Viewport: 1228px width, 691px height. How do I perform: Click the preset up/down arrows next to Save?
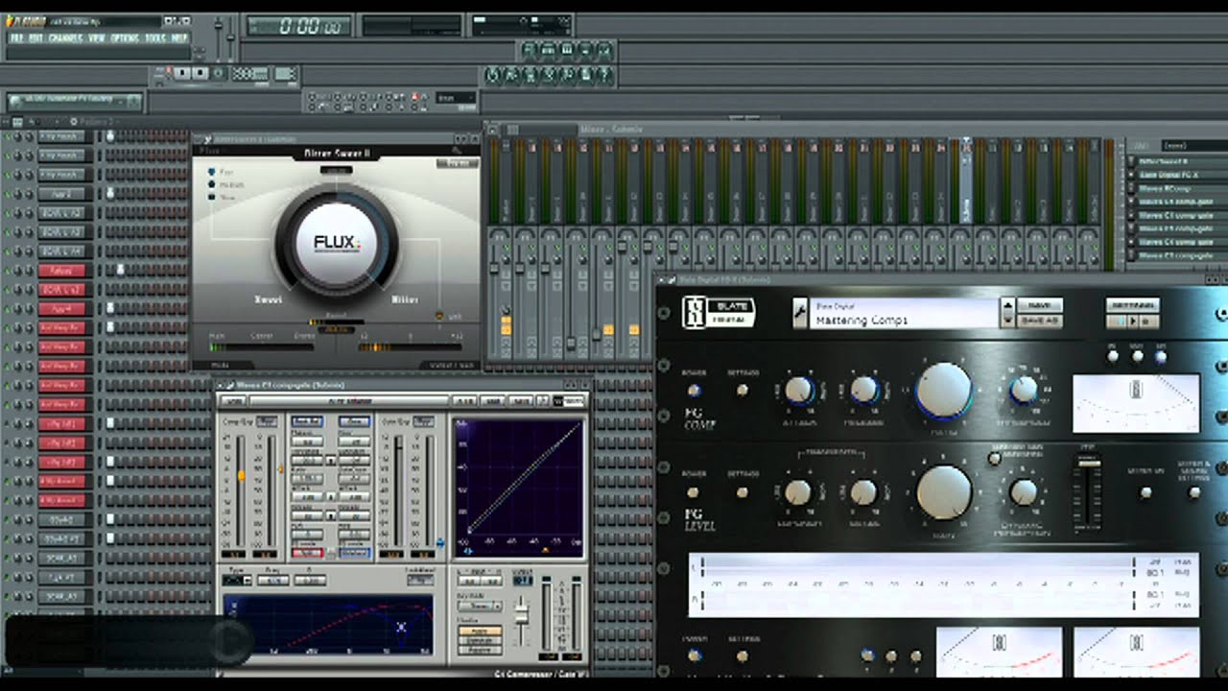coord(1007,313)
